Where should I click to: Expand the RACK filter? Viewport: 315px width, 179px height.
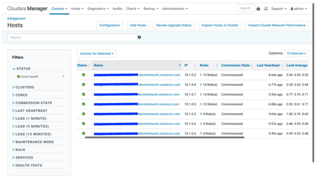[x=19, y=150]
